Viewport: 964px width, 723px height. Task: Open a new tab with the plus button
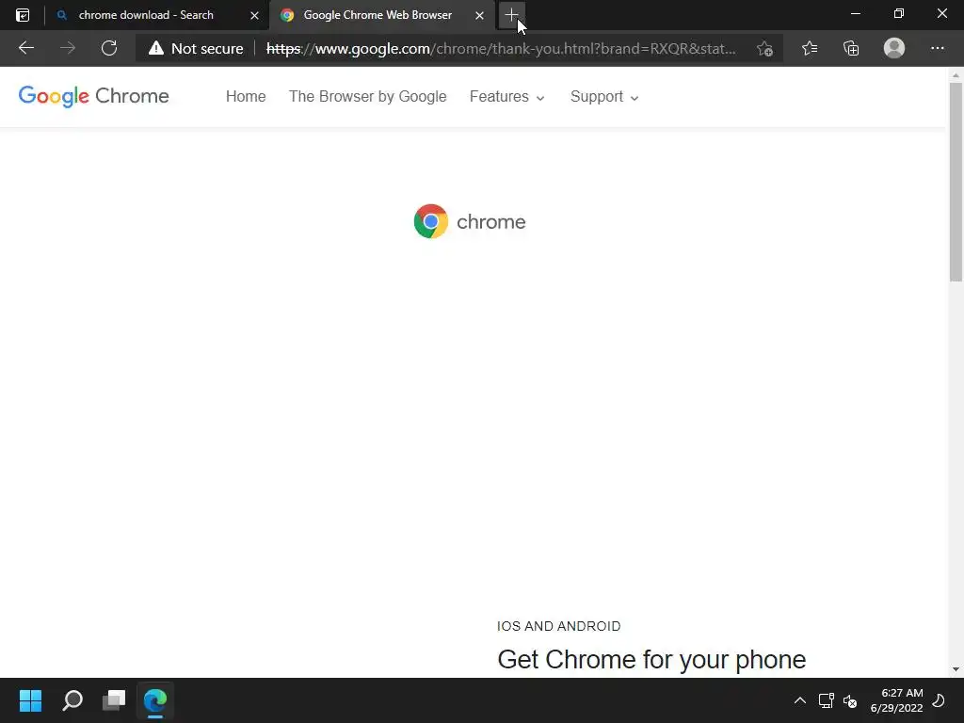pyautogui.click(x=511, y=15)
